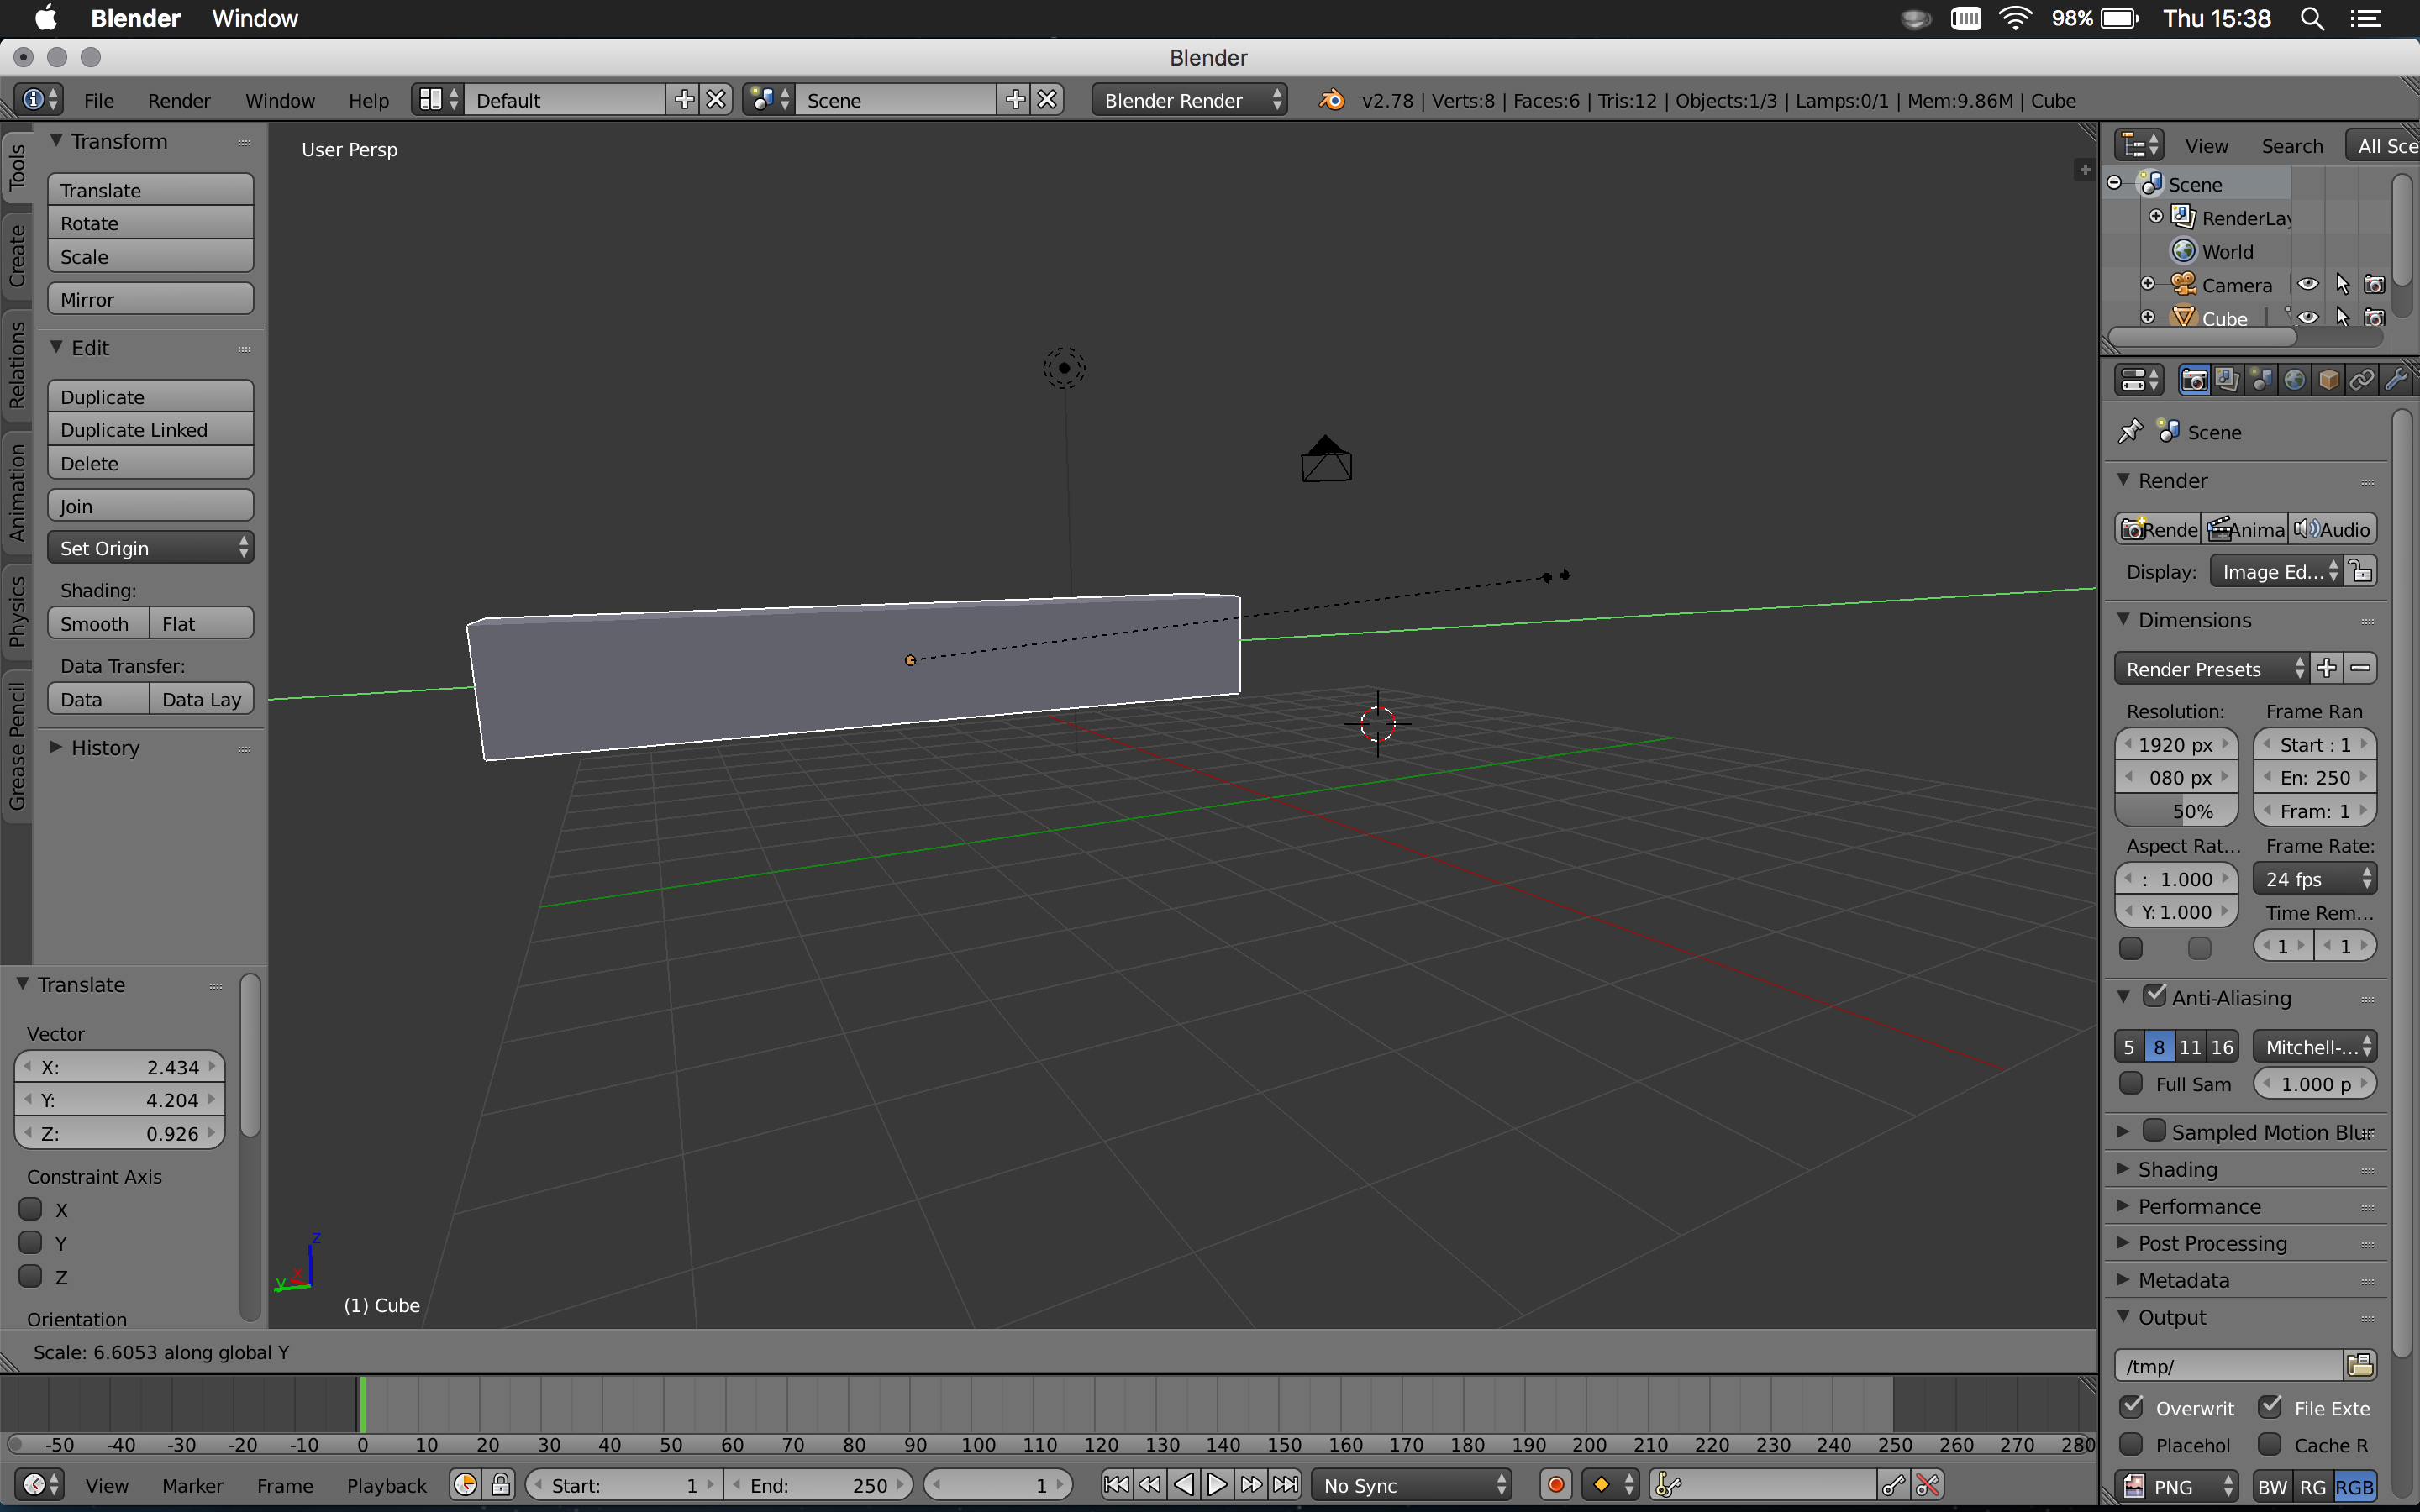Open the Render menu

(178, 100)
